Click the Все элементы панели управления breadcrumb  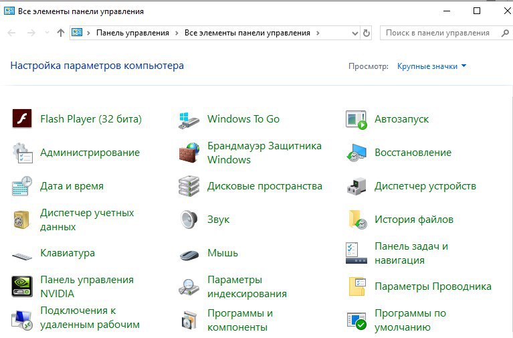click(x=247, y=33)
